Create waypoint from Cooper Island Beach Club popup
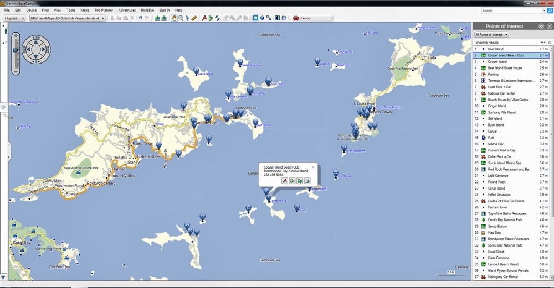The width and height of the screenshot is (554, 288). (x=285, y=181)
